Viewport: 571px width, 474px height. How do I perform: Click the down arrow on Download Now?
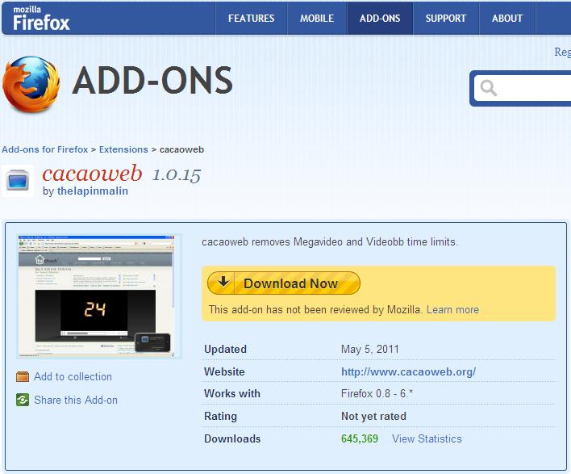223,282
